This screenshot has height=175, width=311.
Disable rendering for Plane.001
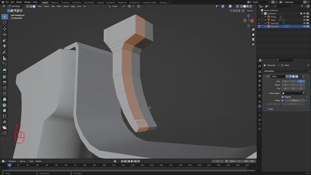[308, 23]
